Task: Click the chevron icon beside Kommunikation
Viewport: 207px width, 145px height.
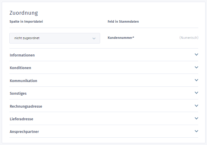Action: 196,80
